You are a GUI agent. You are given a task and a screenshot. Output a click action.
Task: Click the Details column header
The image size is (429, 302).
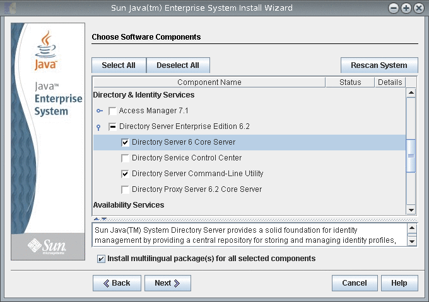pyautogui.click(x=390, y=82)
